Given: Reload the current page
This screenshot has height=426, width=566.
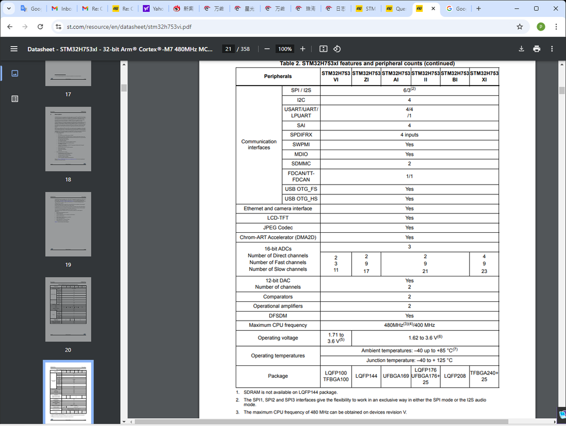Looking at the screenshot, I should click(x=40, y=27).
